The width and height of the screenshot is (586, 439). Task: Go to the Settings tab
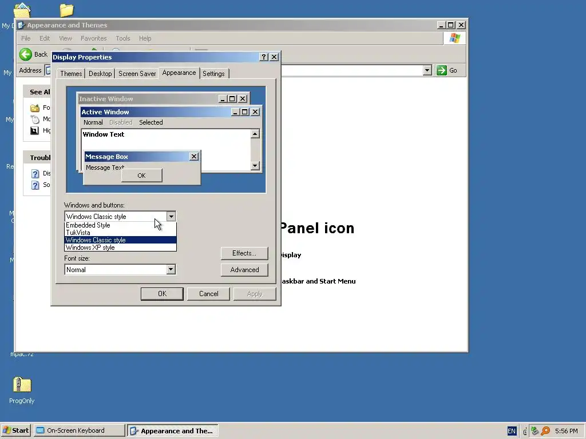pyautogui.click(x=213, y=74)
